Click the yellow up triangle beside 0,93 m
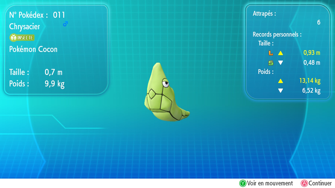The width and height of the screenshot is (335, 188). click(281, 53)
